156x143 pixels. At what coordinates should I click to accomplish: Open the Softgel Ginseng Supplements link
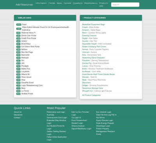pos(95,85)
